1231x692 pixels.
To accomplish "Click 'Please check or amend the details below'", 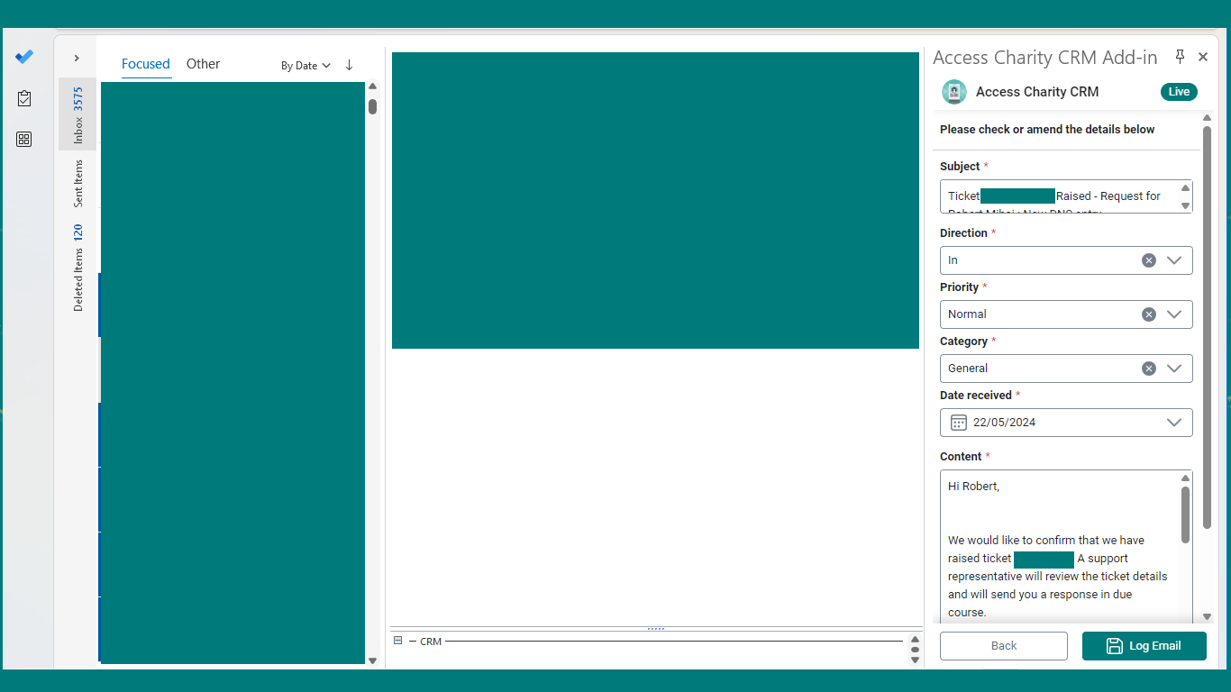I will [1047, 130].
